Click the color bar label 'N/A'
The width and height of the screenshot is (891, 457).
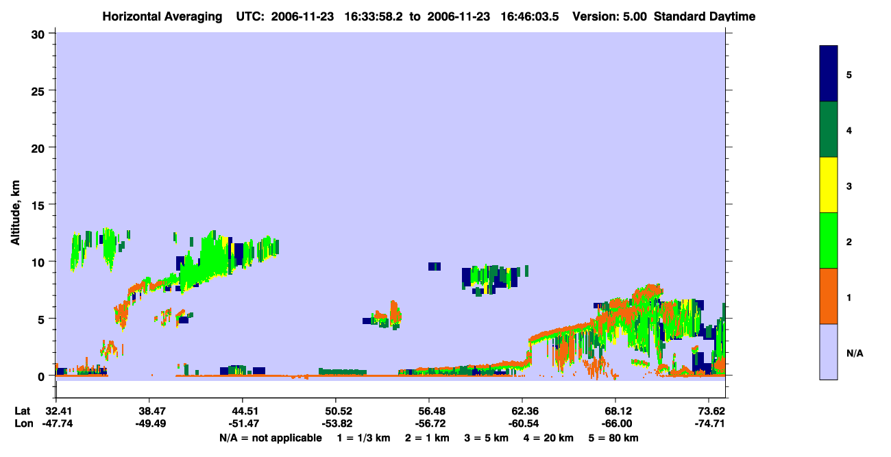[855, 353]
